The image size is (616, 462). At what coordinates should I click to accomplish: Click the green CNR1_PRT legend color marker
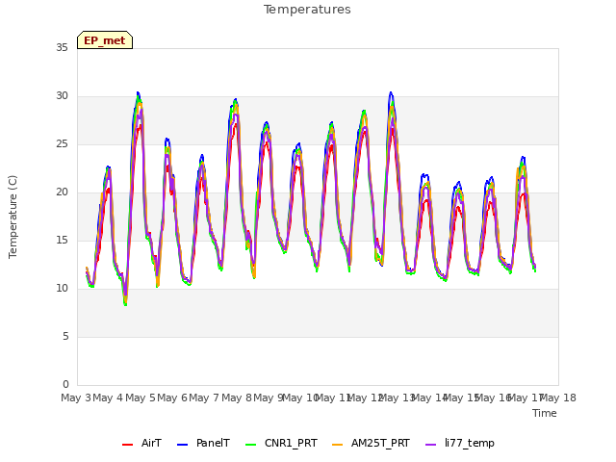point(250,445)
